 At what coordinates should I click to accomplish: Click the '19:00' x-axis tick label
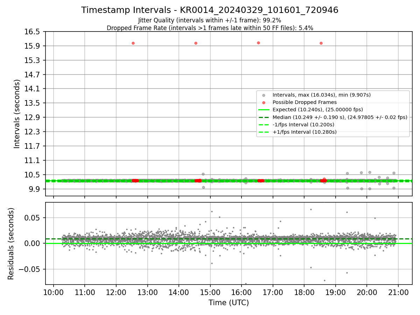(x=335, y=292)
